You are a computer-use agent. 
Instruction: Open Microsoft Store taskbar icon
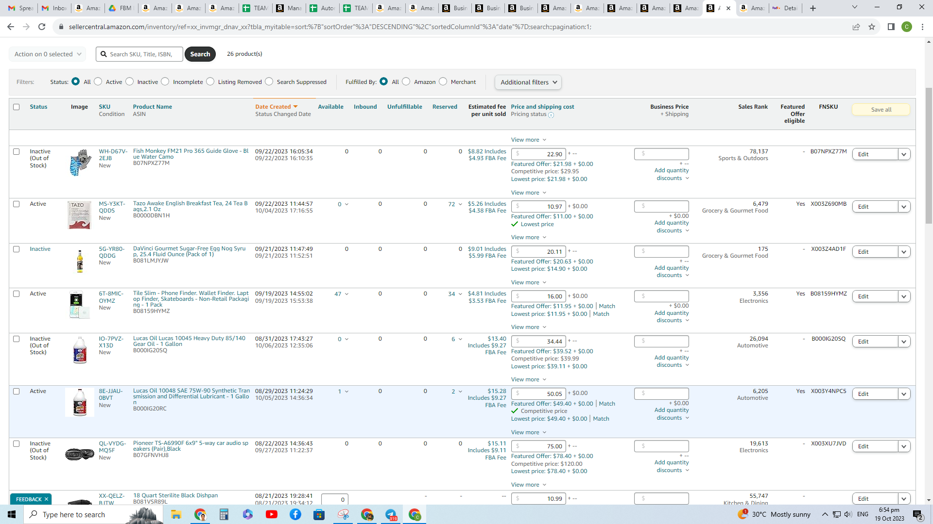pos(319,514)
